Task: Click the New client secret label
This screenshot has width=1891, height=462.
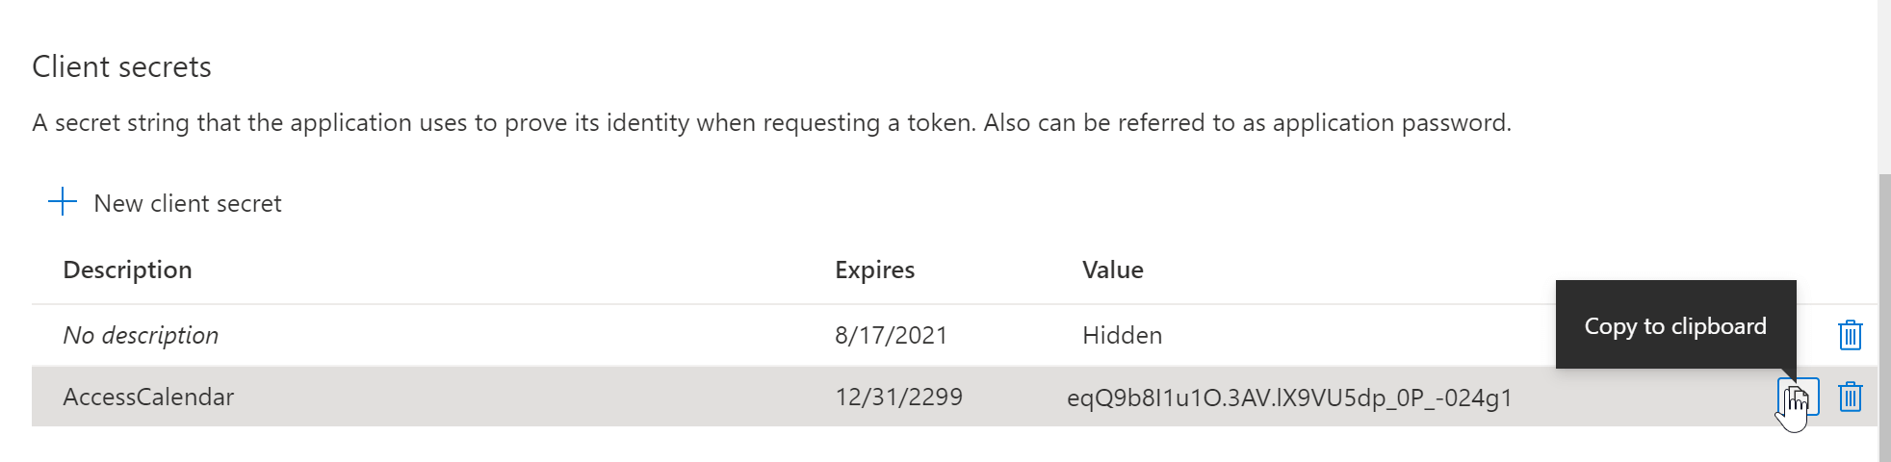Action: 188,204
